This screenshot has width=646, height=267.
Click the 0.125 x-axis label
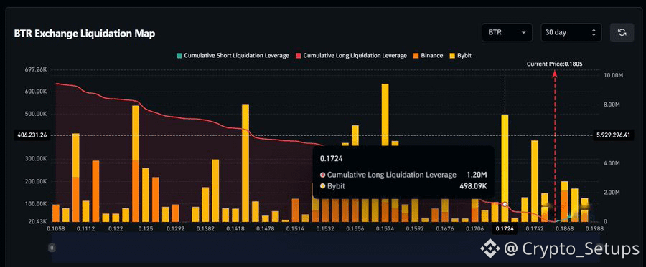tap(146, 229)
